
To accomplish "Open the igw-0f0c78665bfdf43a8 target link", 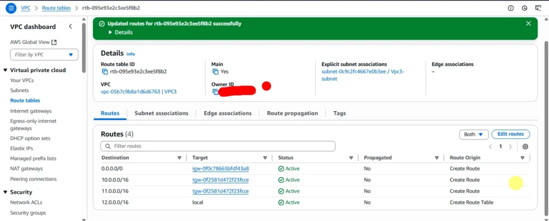I will 220,168.
